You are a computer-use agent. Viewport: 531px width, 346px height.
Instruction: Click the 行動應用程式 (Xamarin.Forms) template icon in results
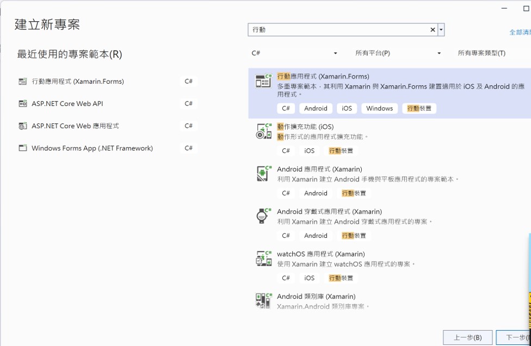point(263,81)
